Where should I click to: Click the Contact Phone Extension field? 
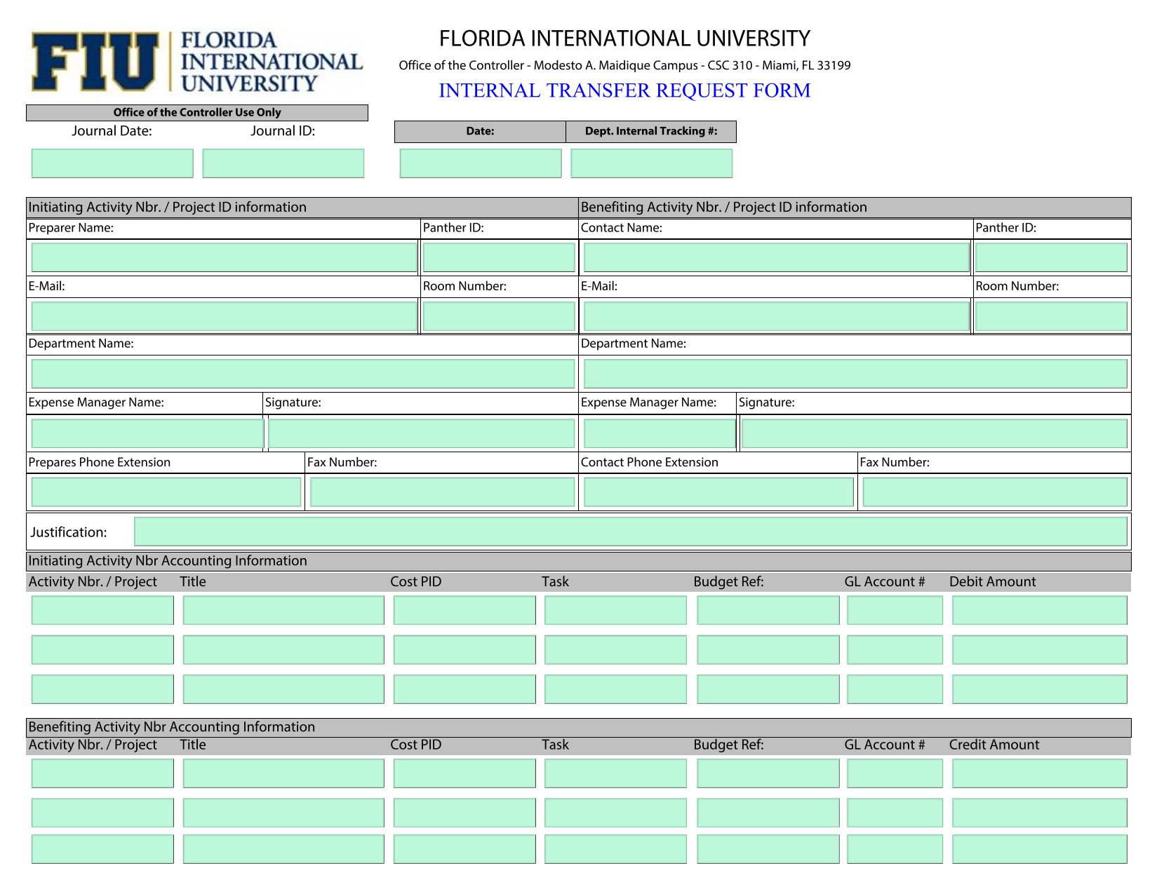718,492
